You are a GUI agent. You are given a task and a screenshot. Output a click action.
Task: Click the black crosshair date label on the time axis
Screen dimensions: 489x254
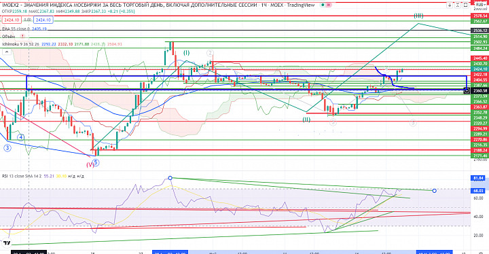(29, 252)
